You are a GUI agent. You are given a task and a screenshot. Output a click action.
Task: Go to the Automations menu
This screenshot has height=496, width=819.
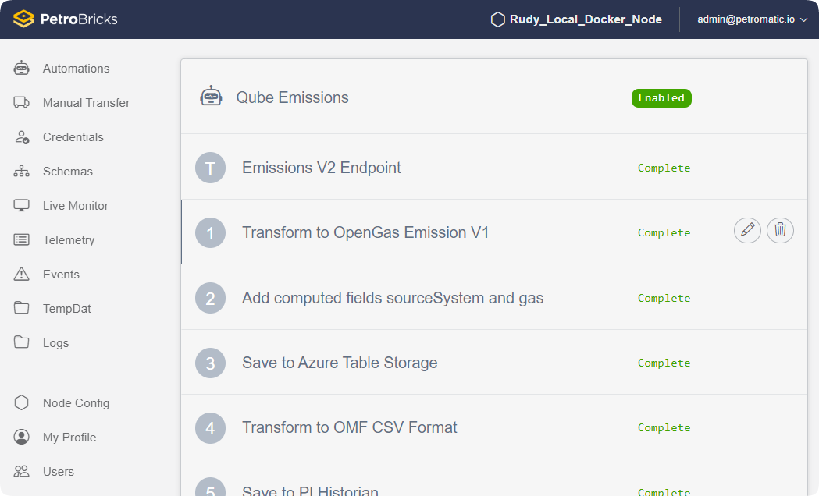point(77,69)
